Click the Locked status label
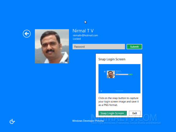This screenshot has width=176, height=132. click(x=77, y=39)
